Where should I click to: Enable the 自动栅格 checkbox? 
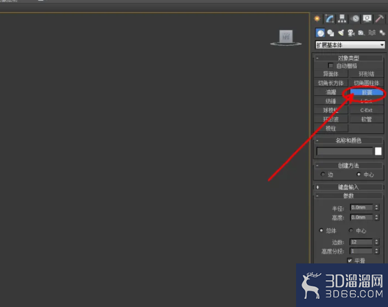tap(330, 66)
